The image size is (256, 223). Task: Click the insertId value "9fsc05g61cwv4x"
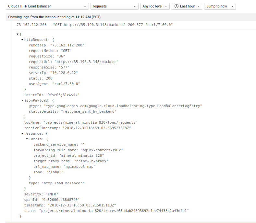tap(63, 95)
